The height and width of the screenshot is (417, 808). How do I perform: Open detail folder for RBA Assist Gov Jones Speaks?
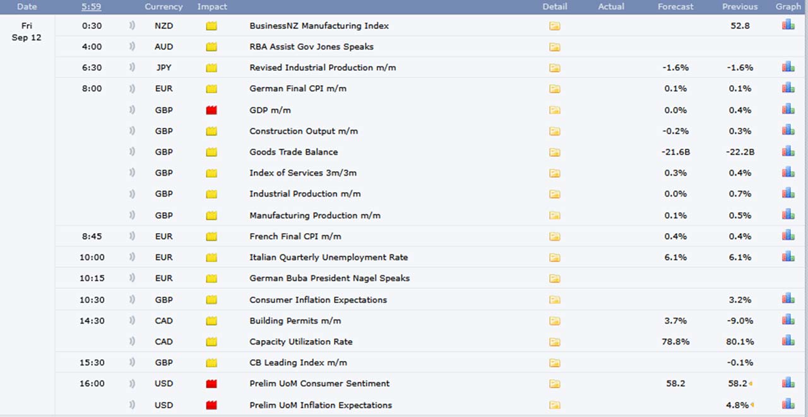(x=554, y=47)
